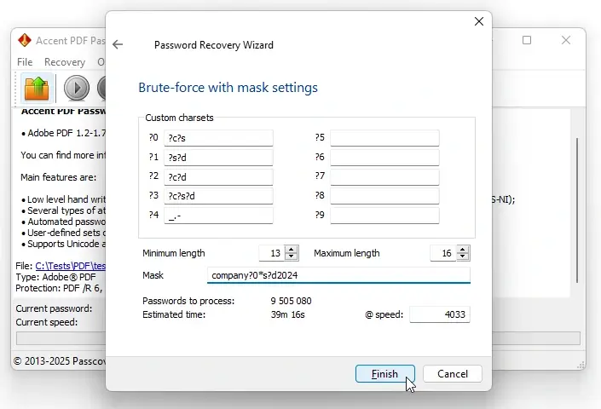Viewport: 601px width, 409px height.
Task: Click the recovery progress bar in main window
Action: point(298,338)
